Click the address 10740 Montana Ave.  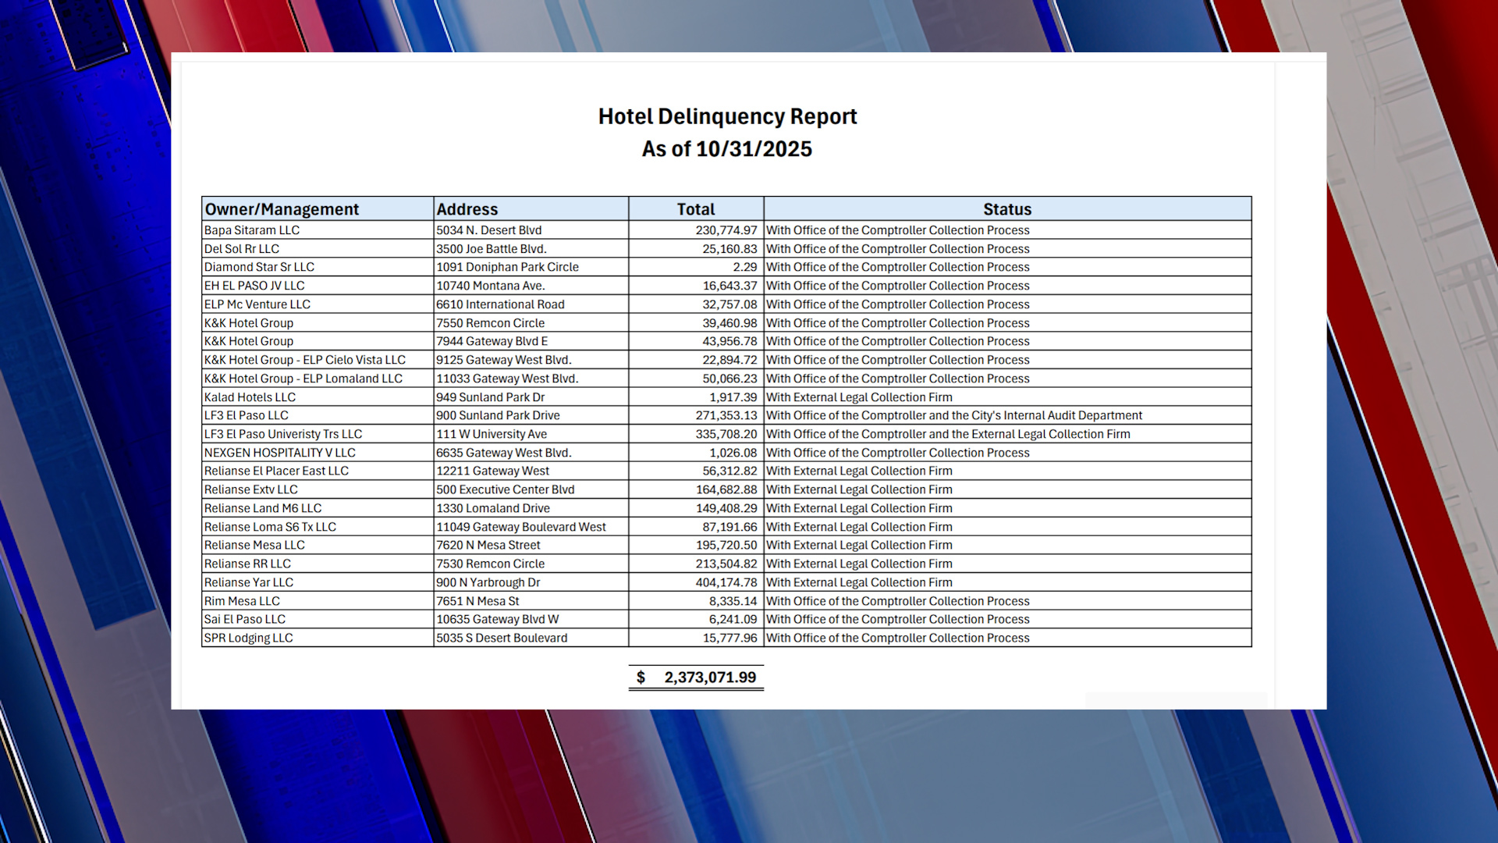click(x=491, y=286)
